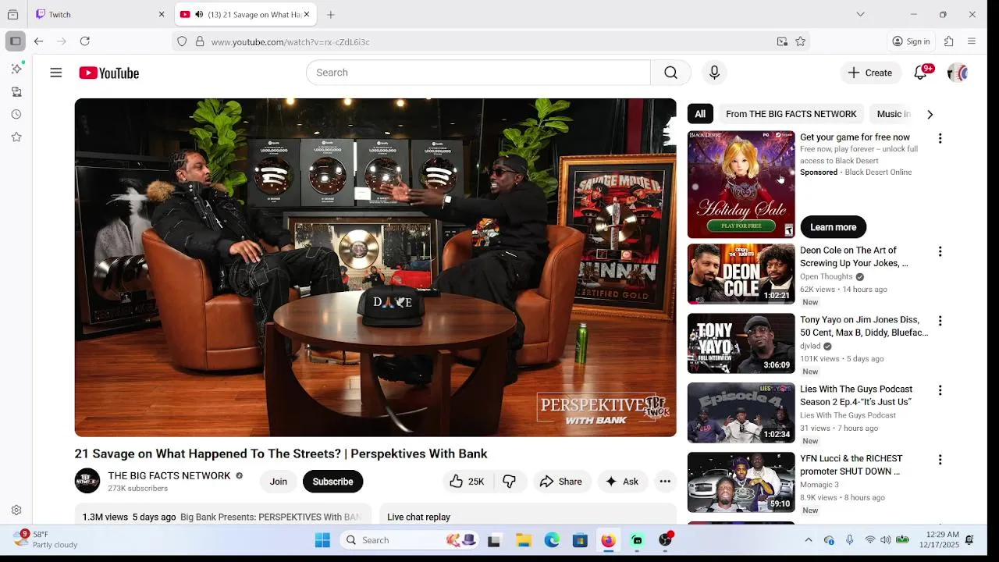Image resolution: width=999 pixels, height=562 pixels.
Task: Open the Windows Start menu
Action: click(322, 540)
